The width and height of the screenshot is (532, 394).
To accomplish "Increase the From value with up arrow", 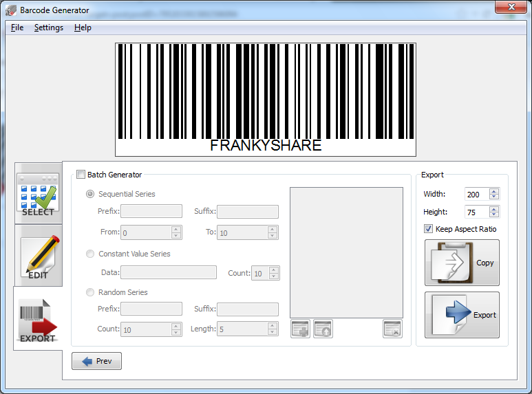I will click(x=175, y=230).
